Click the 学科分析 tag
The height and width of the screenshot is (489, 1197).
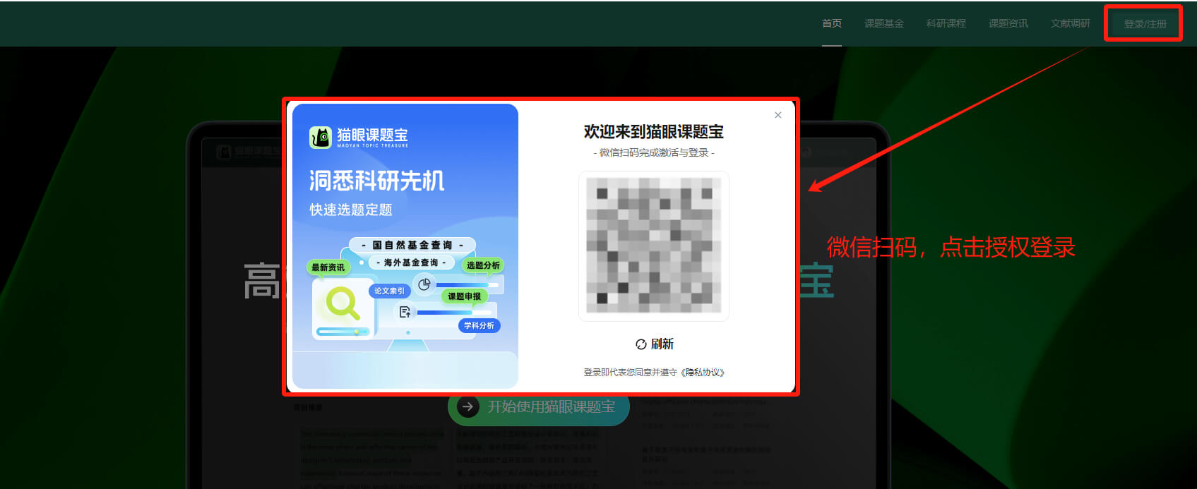click(479, 325)
